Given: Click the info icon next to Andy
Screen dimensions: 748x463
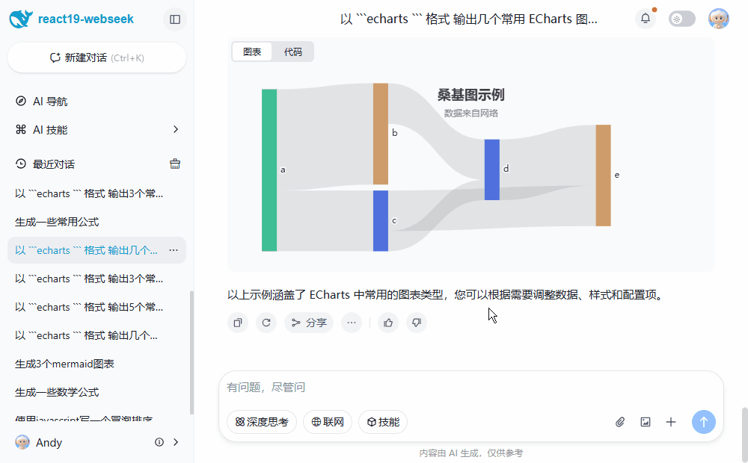Looking at the screenshot, I should pyautogui.click(x=159, y=442).
